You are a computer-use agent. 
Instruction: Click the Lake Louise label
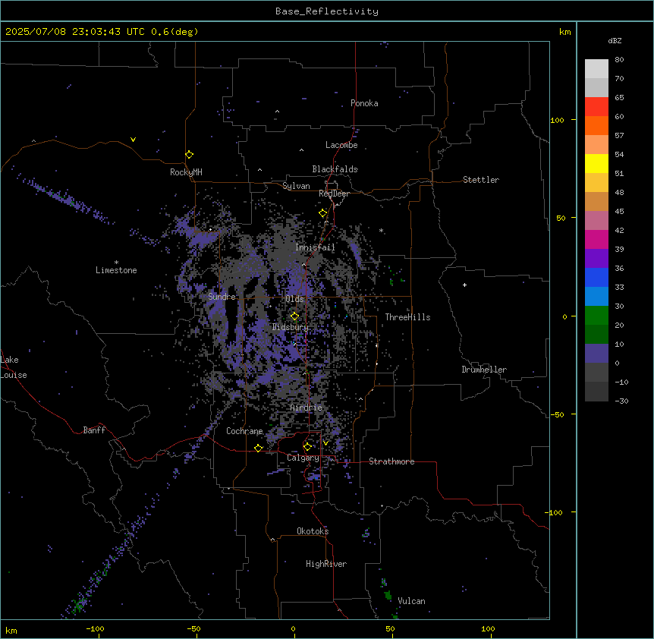[x=14, y=367]
